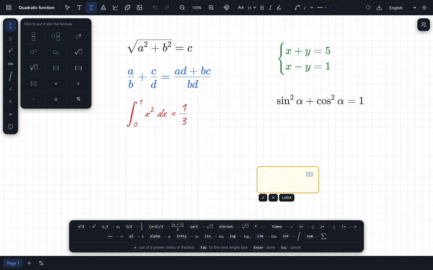
Task: Select the integral symbols category
Action: (11, 76)
